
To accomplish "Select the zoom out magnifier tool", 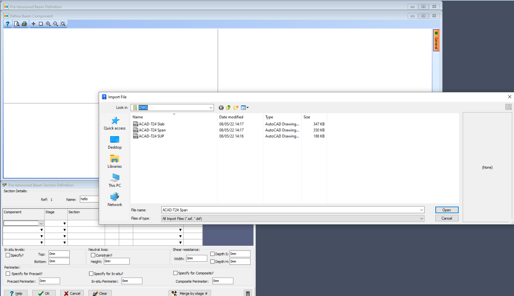I will 55,24.
